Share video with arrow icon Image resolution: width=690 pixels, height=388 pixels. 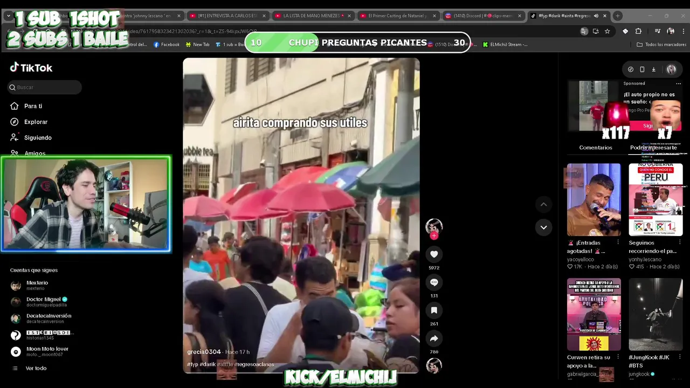tap(434, 338)
